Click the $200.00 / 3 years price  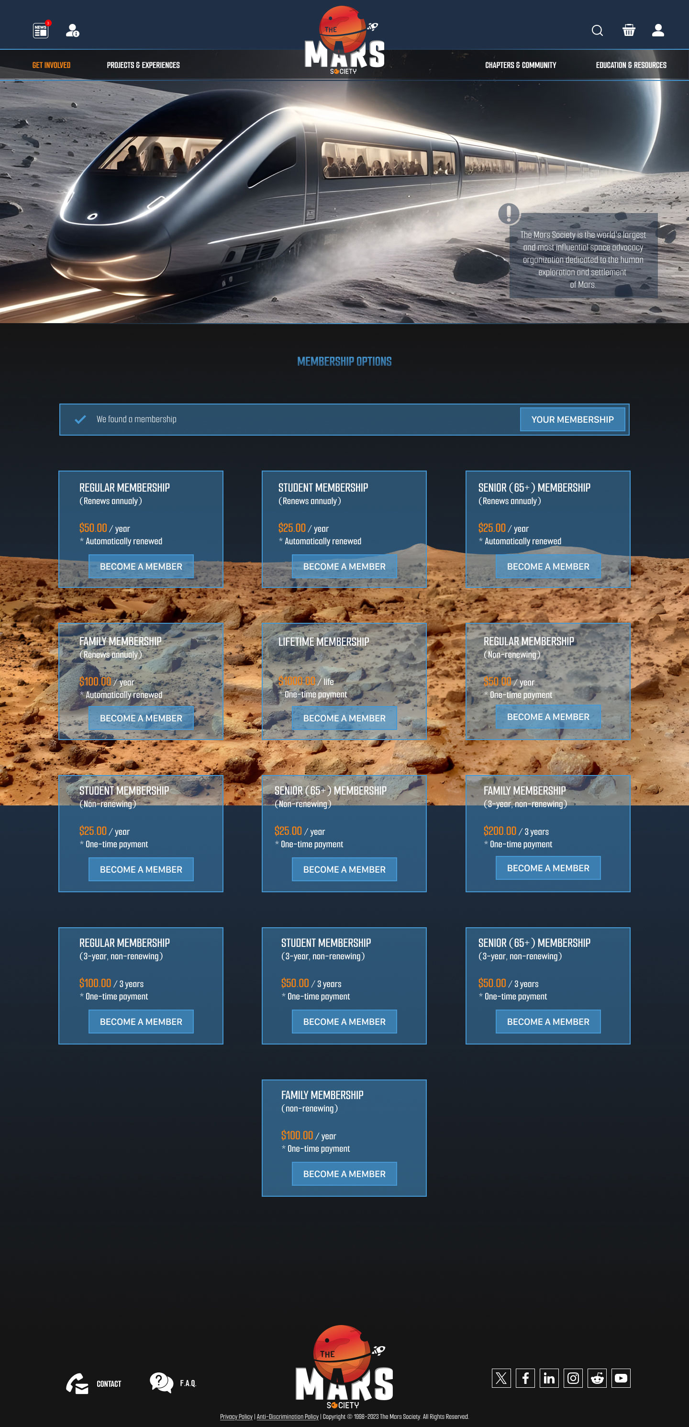(x=516, y=831)
